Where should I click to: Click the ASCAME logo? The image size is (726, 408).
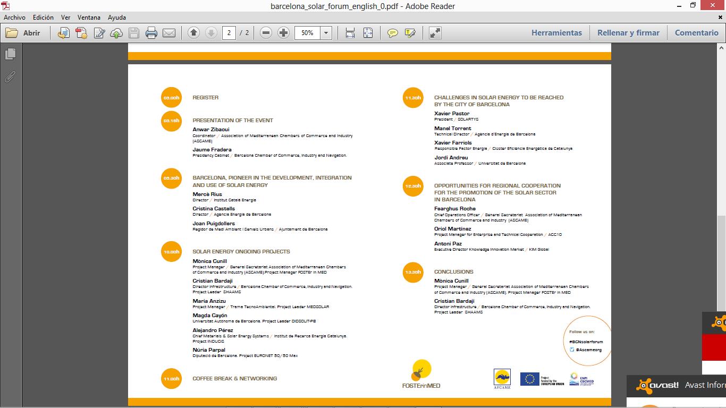(x=502, y=379)
